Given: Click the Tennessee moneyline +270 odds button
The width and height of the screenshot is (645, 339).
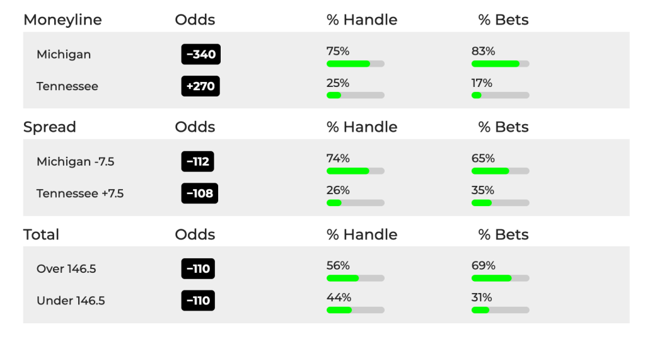Looking at the screenshot, I should (x=200, y=86).
